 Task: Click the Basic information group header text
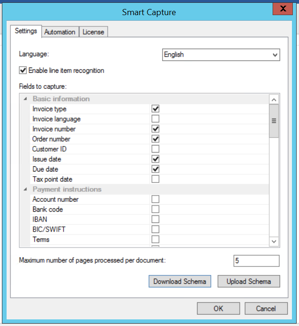point(61,99)
